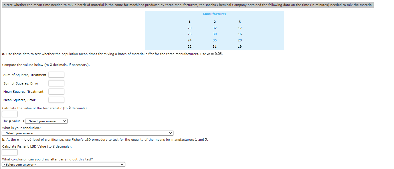The height and width of the screenshot is (169, 394).
Task: Expand the conclusion dropdown under 'What is your conclusion?'
Action: click(x=87, y=133)
